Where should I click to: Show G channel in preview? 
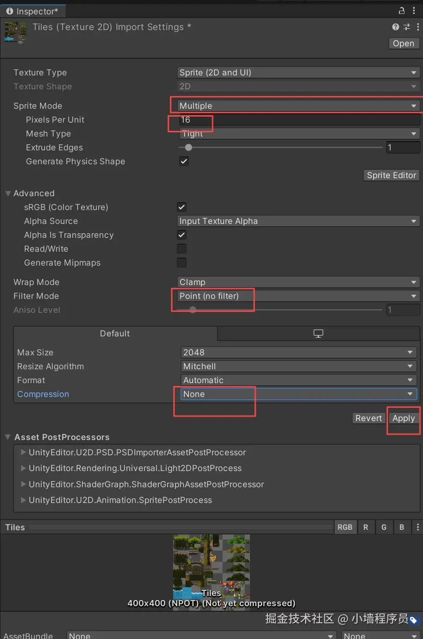click(384, 527)
